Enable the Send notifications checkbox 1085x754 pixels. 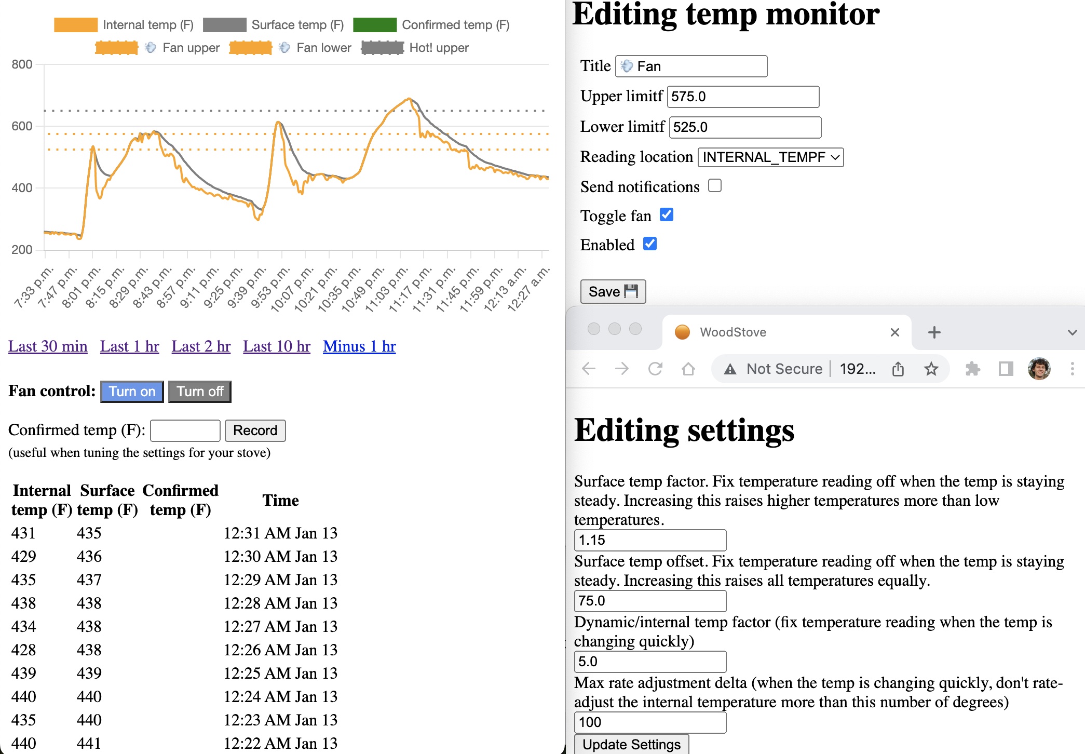pos(715,185)
